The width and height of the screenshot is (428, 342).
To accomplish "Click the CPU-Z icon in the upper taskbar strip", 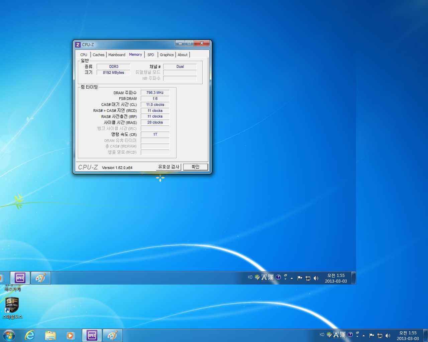I will click(x=20, y=278).
